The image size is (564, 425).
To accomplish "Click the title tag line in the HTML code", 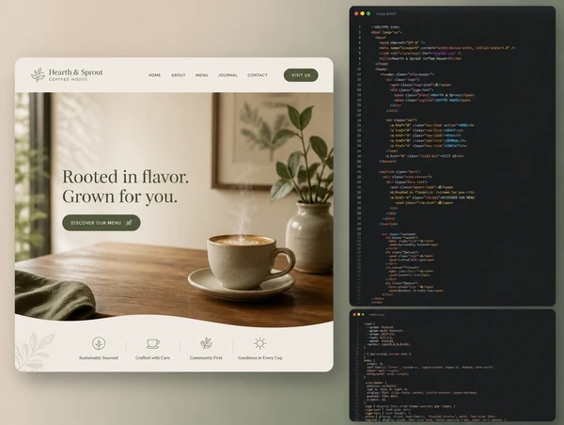I will pyautogui.click(x=420, y=58).
